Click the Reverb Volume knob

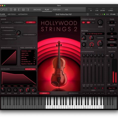click(x=100, y=43)
